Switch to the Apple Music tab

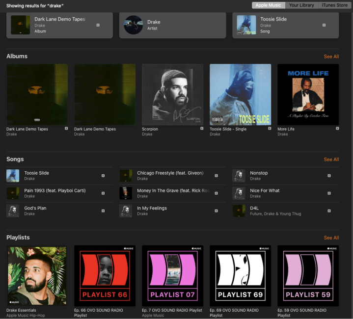click(x=269, y=5)
